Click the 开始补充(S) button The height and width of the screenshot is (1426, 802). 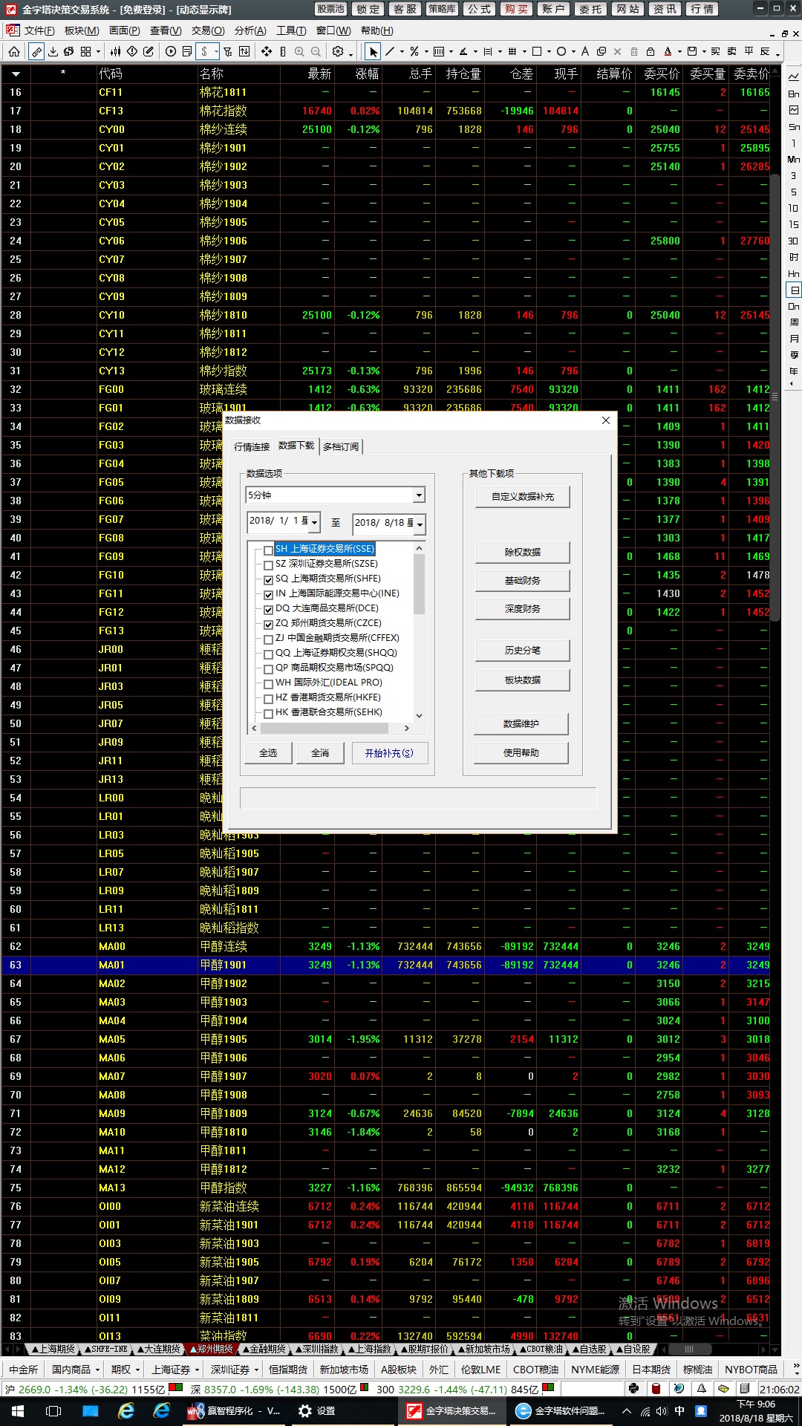click(389, 753)
